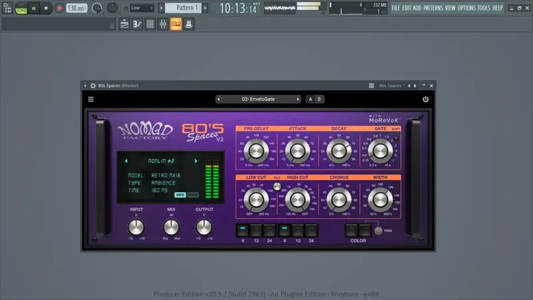Click the small TILT knob
Viewport: 533px width, 300px height.
277,187
